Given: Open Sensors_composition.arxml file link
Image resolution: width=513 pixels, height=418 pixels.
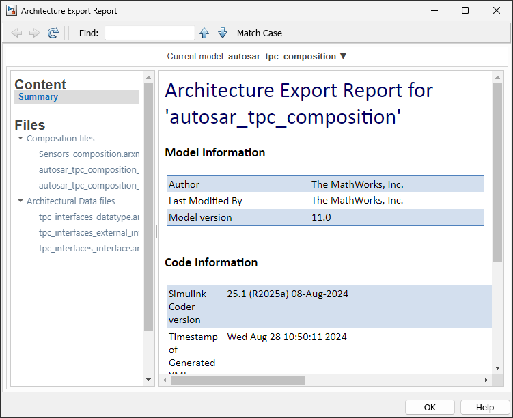Looking at the screenshot, I should [89, 154].
